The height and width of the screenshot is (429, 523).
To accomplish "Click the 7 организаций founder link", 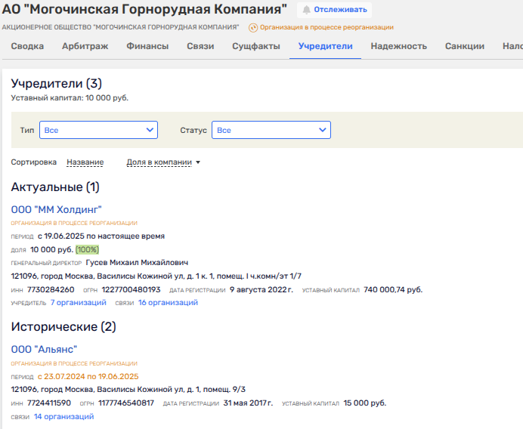I will point(78,302).
